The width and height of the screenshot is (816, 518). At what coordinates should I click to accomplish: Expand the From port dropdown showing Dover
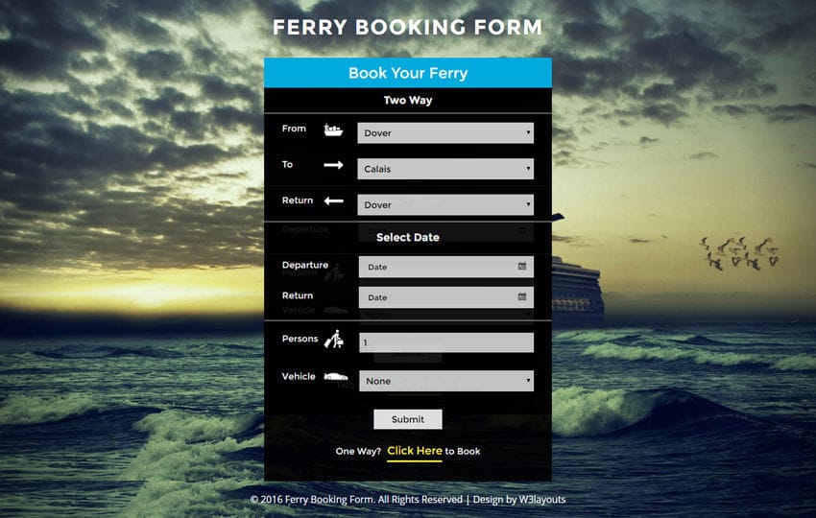point(445,133)
